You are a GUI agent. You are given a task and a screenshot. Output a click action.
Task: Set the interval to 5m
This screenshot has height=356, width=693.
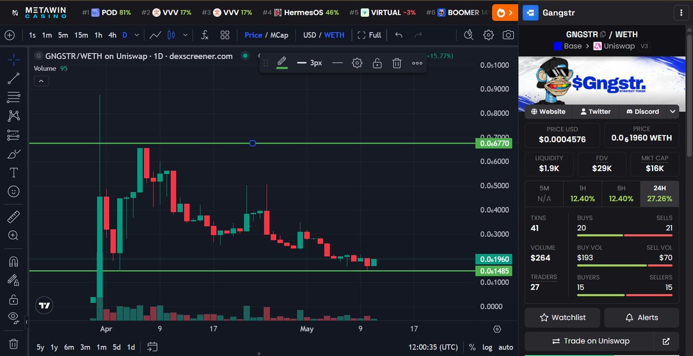63,35
